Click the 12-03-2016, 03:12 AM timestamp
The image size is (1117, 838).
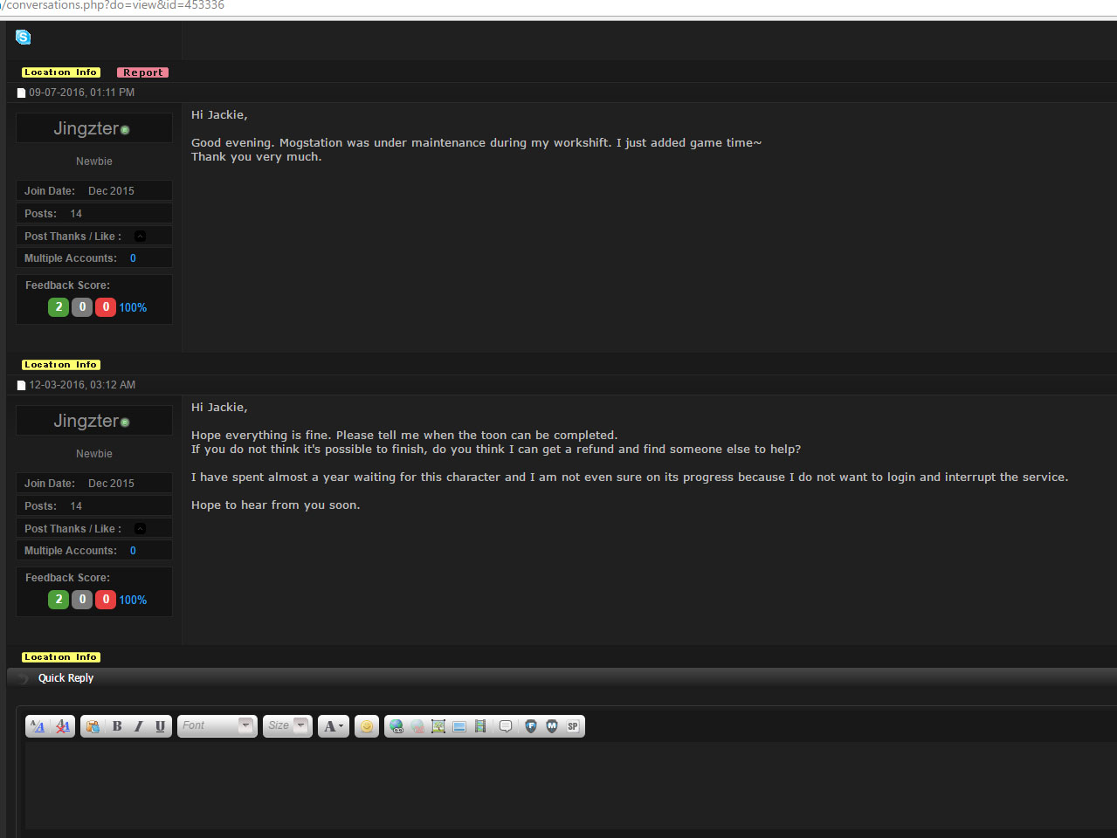pyautogui.click(x=82, y=385)
